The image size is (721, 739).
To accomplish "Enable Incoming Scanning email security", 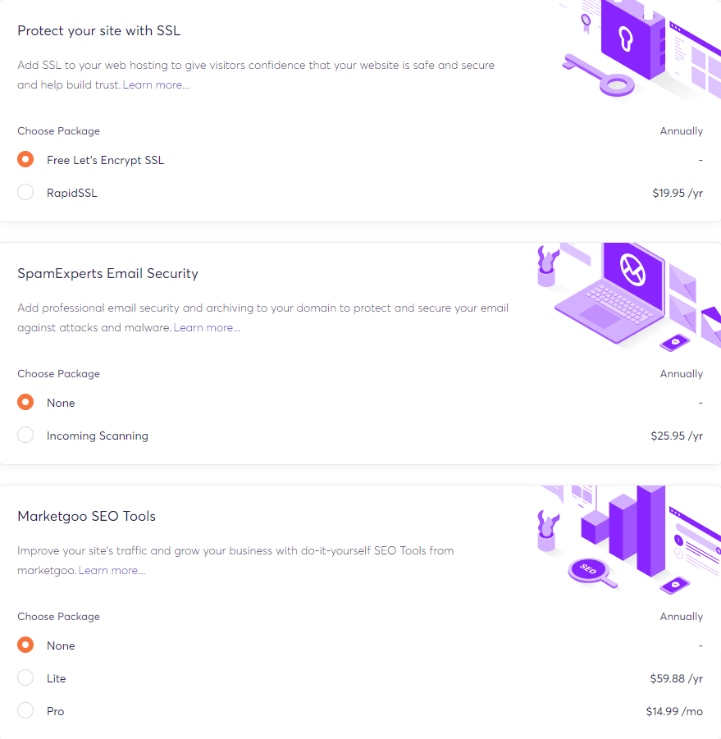I will (x=25, y=435).
